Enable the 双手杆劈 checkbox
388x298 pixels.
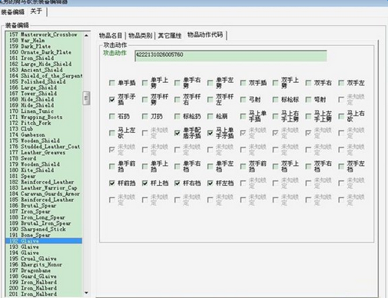pyautogui.click(x=144, y=100)
